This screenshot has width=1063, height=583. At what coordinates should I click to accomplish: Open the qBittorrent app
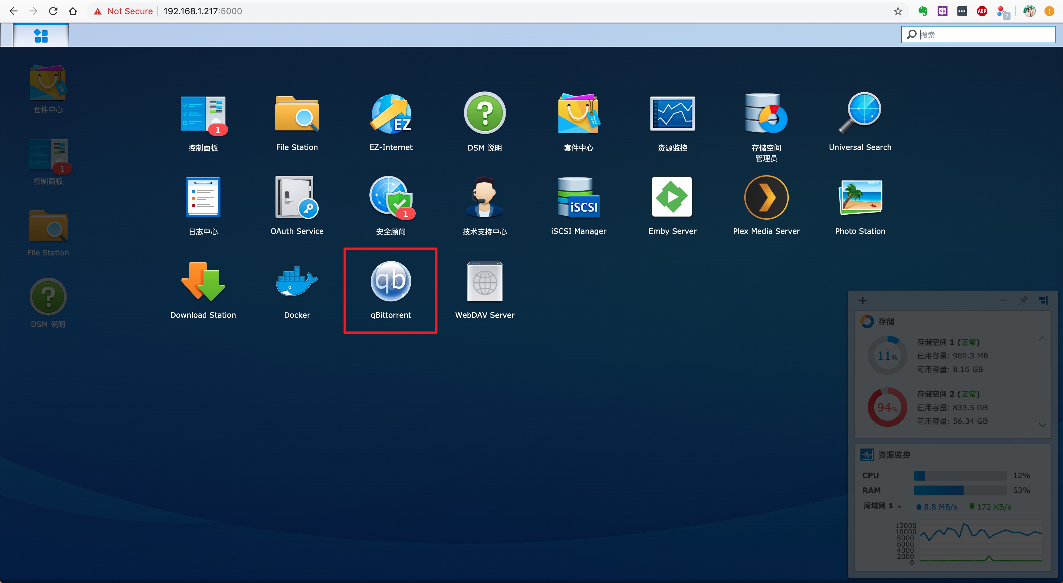(390, 282)
